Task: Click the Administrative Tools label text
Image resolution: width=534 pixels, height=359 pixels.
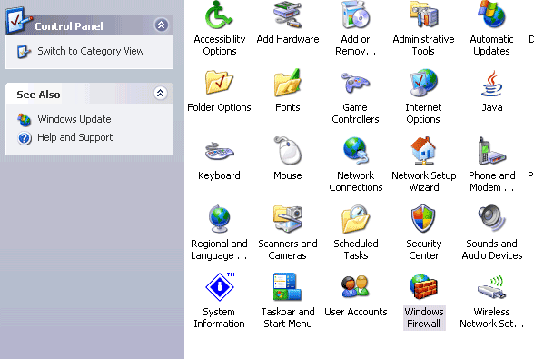Action: 423,45
